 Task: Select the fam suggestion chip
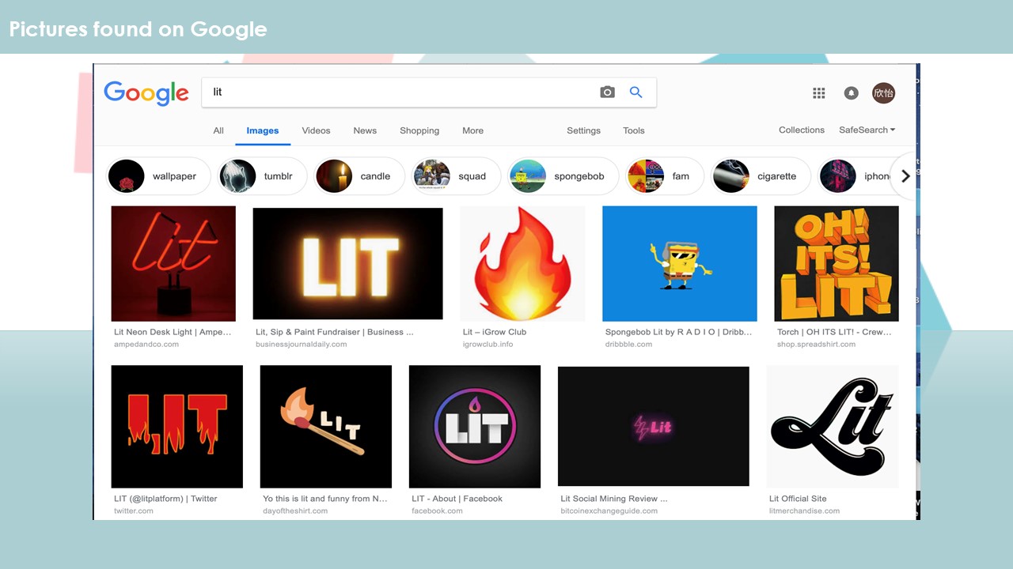pos(664,176)
